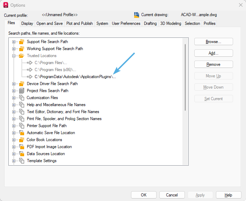
Task: Select the Trusted Locations tree label
Action: (42, 56)
